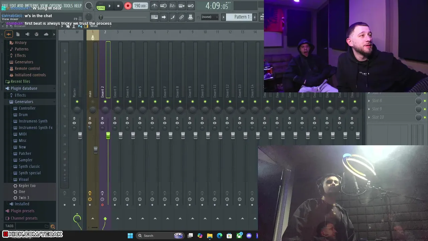Toggle wait for input before recording
This screenshot has width=428, height=241.
pos(163,6)
